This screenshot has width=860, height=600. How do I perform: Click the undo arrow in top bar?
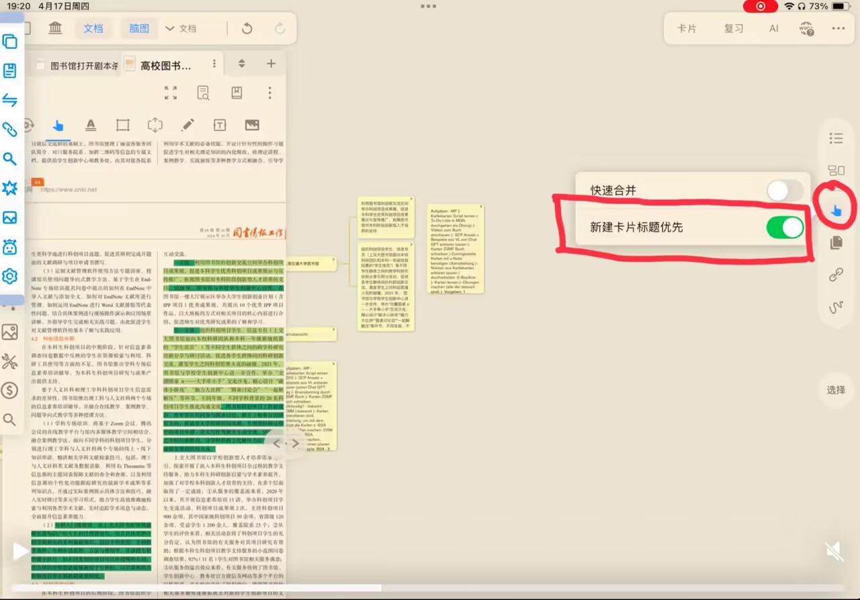pyautogui.click(x=247, y=28)
